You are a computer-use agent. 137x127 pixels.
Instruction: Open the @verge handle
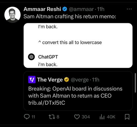click(79, 80)
